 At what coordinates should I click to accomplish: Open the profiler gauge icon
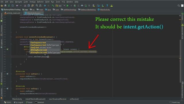point(82,6)
